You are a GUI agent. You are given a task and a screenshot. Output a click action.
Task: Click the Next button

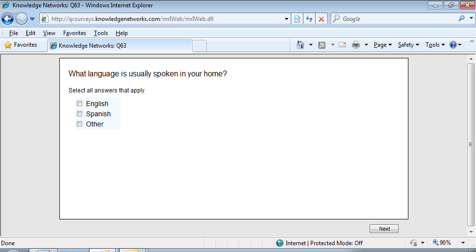[x=384, y=229]
